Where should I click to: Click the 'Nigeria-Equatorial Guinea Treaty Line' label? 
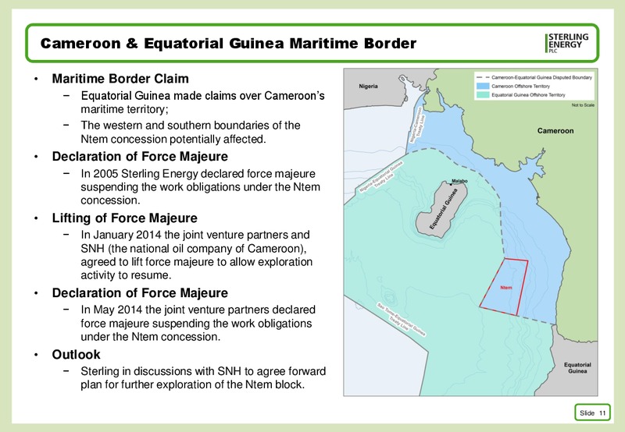(x=381, y=177)
